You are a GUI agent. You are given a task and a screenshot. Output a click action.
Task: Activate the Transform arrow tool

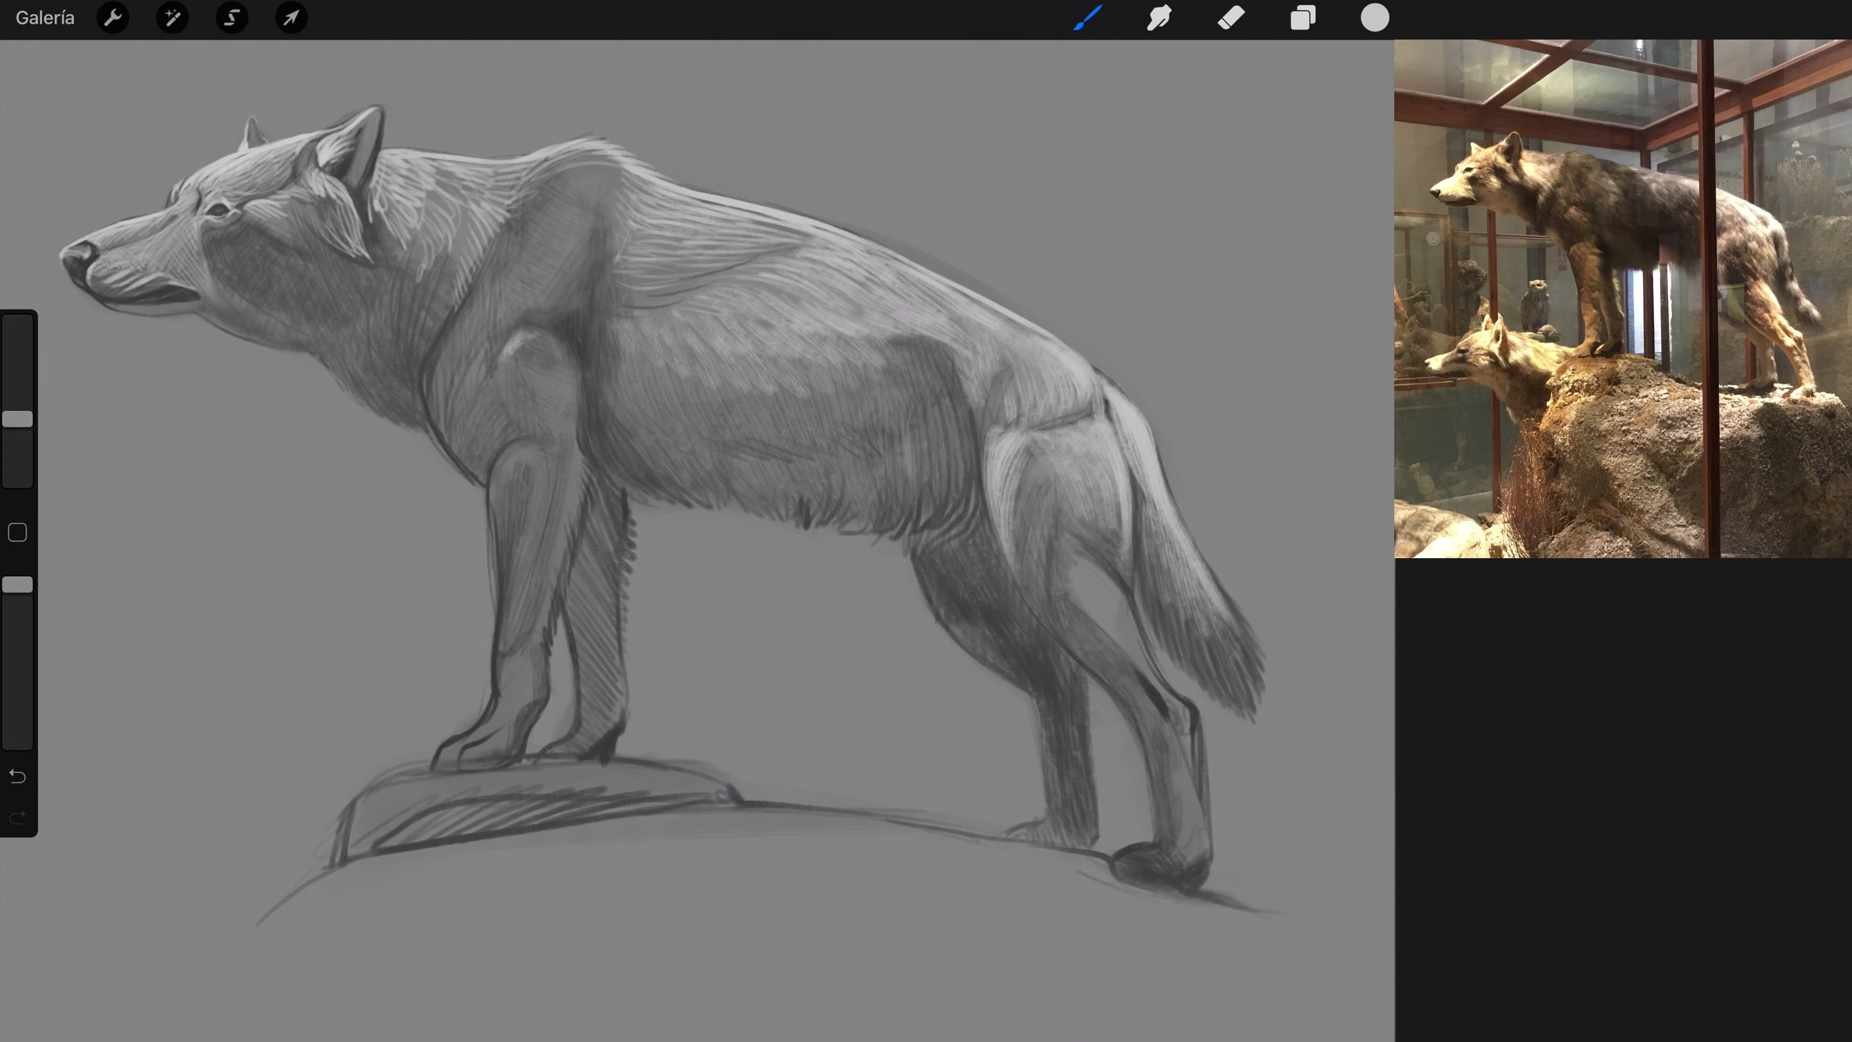(x=291, y=18)
